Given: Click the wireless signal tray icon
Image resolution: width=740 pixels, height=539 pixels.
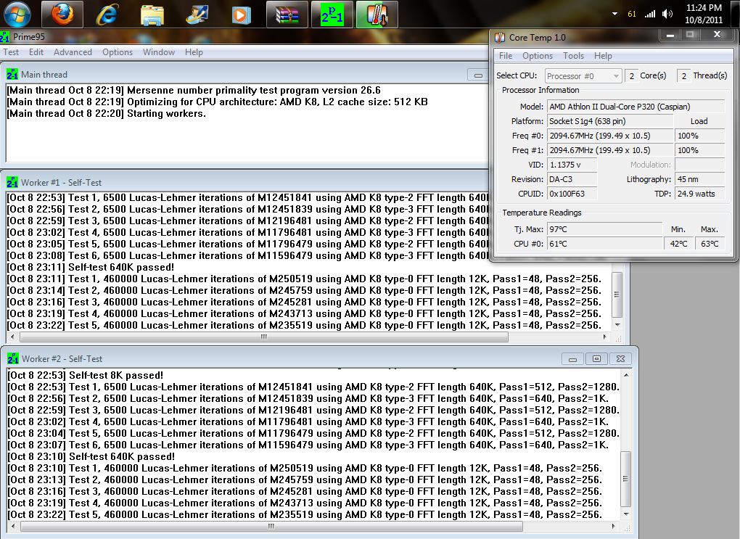Looking at the screenshot, I should pos(650,15).
